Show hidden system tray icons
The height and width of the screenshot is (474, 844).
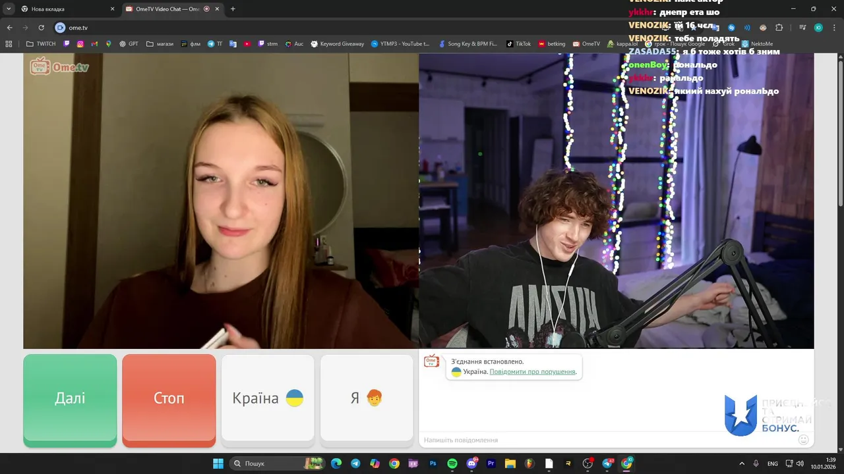click(x=742, y=463)
